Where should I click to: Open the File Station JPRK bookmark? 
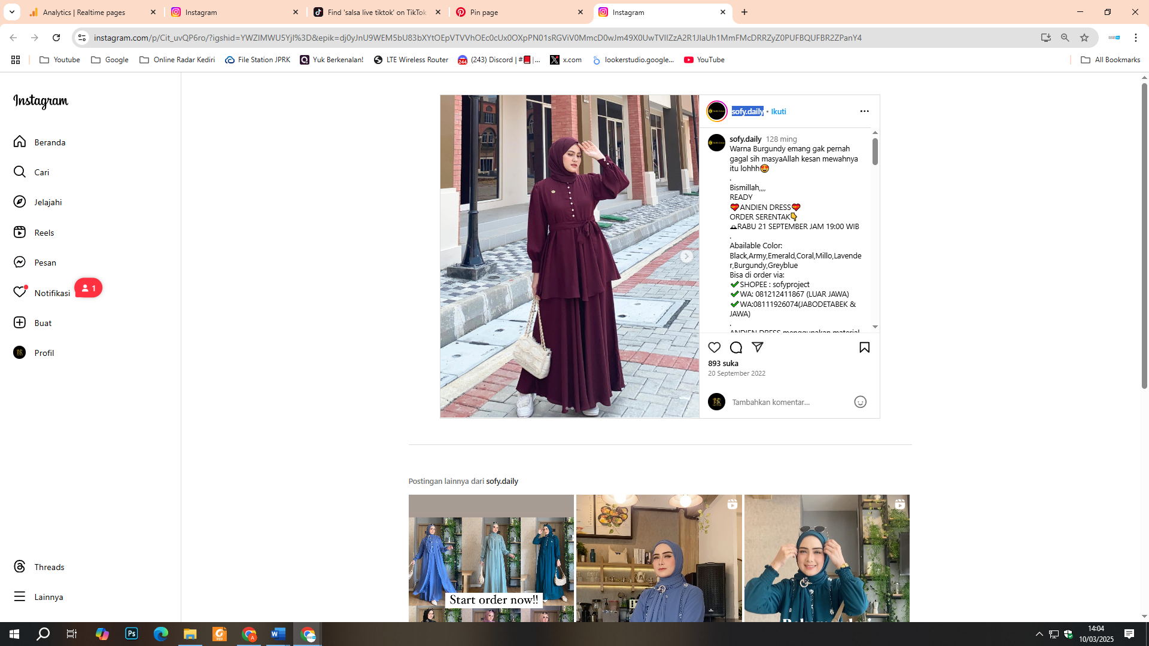pyautogui.click(x=258, y=60)
